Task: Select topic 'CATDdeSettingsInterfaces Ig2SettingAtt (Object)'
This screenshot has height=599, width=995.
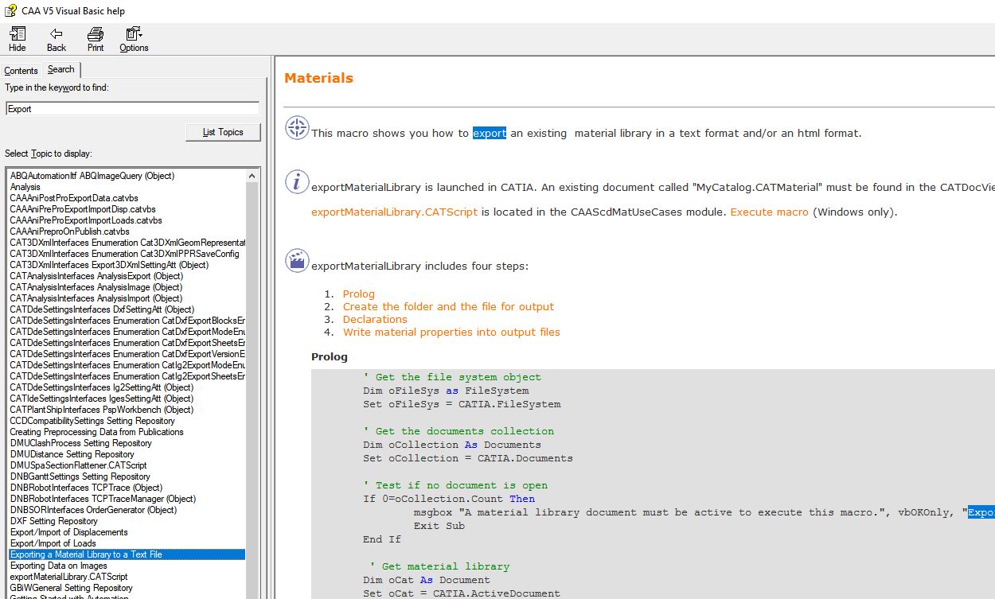Action: 102,387
